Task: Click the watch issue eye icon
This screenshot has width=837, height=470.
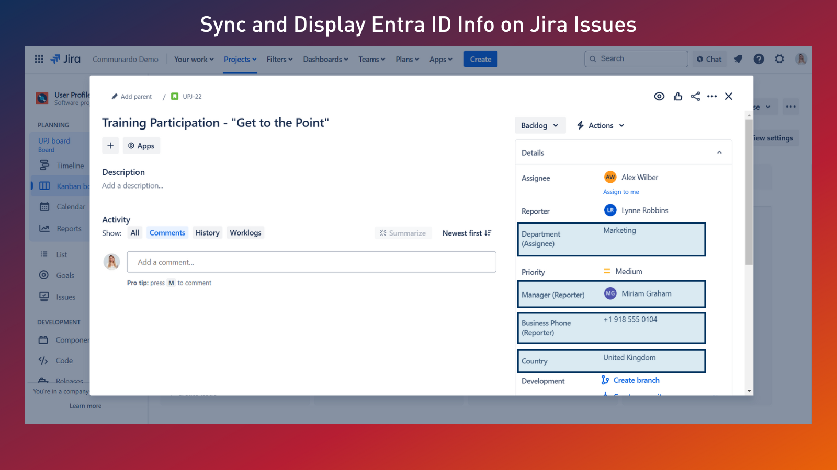Action: 659,96
